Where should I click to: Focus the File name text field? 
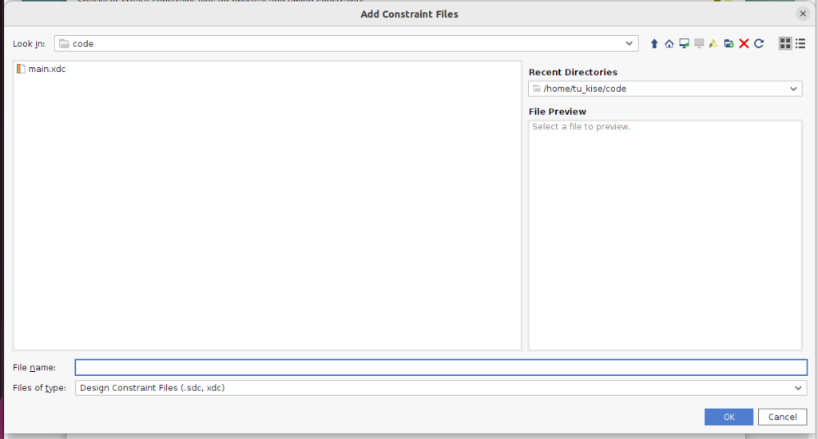(x=441, y=367)
